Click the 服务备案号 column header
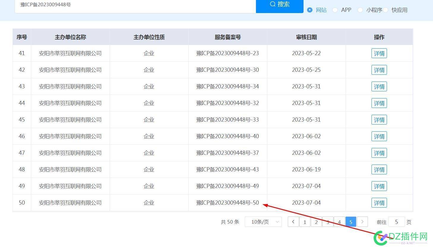433x250 pixels. pos(228,37)
